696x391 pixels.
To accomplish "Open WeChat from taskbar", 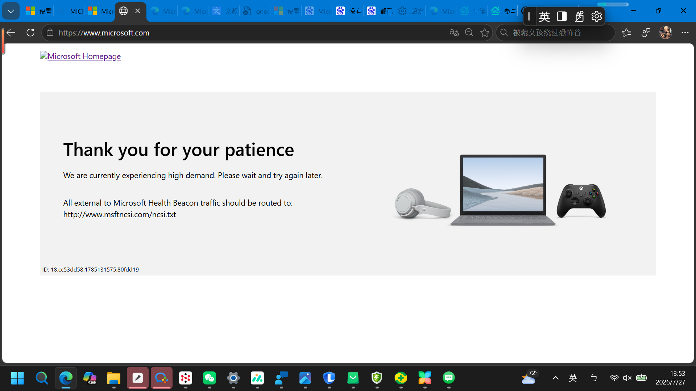I will tap(210, 378).
